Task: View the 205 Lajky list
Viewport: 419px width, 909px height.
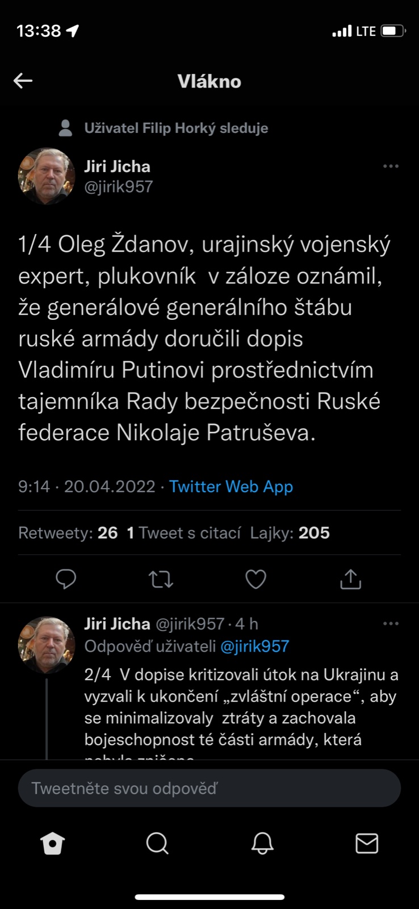Action: 290,533
